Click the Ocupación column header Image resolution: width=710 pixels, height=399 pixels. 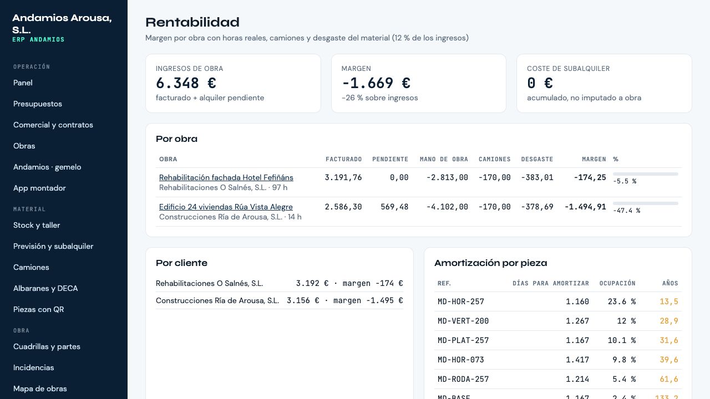(x=617, y=283)
